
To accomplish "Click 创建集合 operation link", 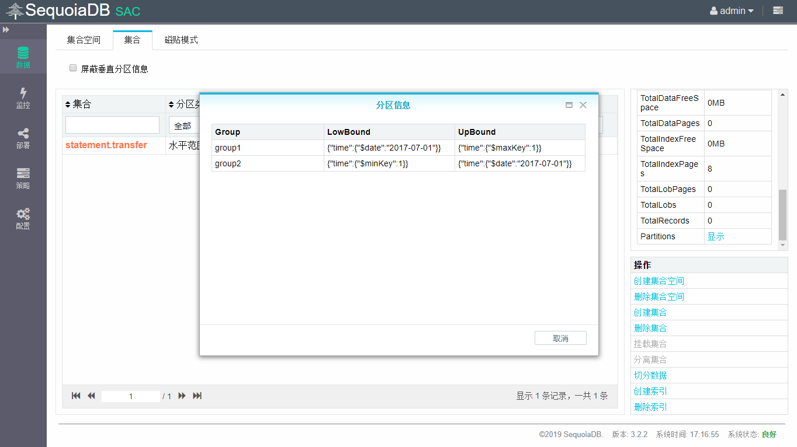I will (650, 312).
